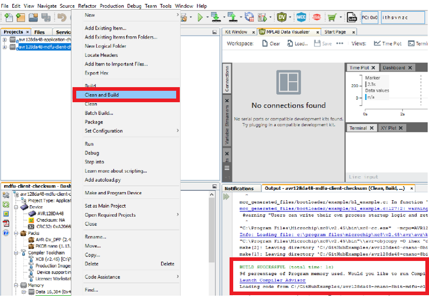The image size is (429, 297).
Task: Click the Save All toolbar icon
Action: coord(46,17)
